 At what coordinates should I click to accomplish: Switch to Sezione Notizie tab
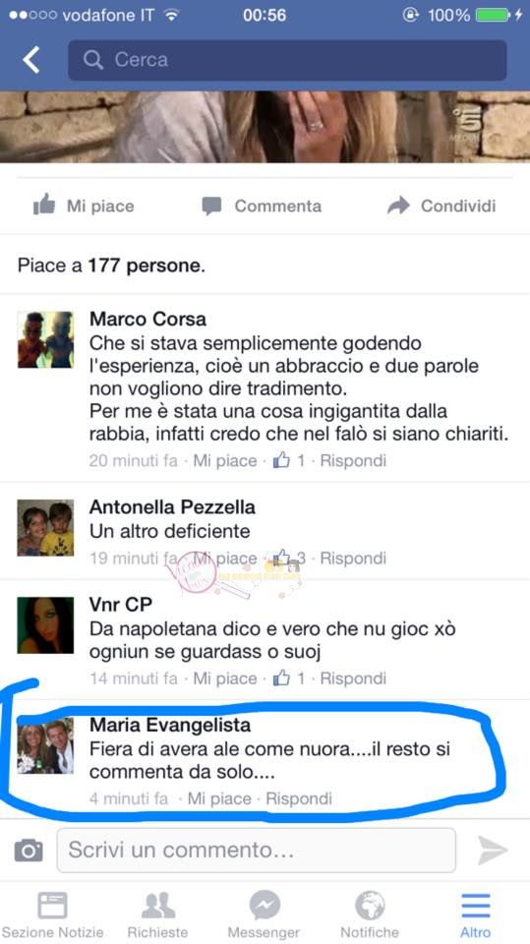(53, 915)
